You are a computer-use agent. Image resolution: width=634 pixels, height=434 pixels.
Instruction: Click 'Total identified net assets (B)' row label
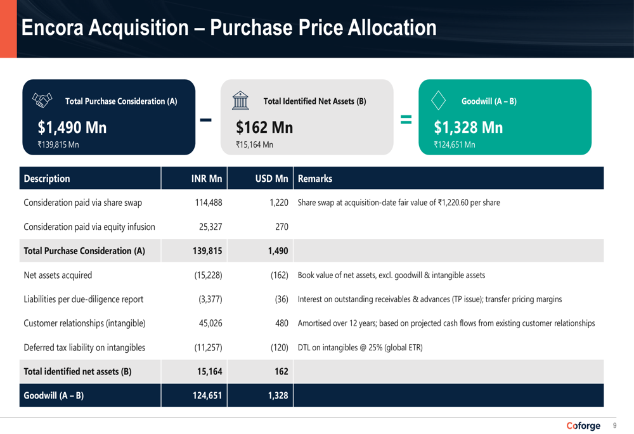tap(77, 371)
